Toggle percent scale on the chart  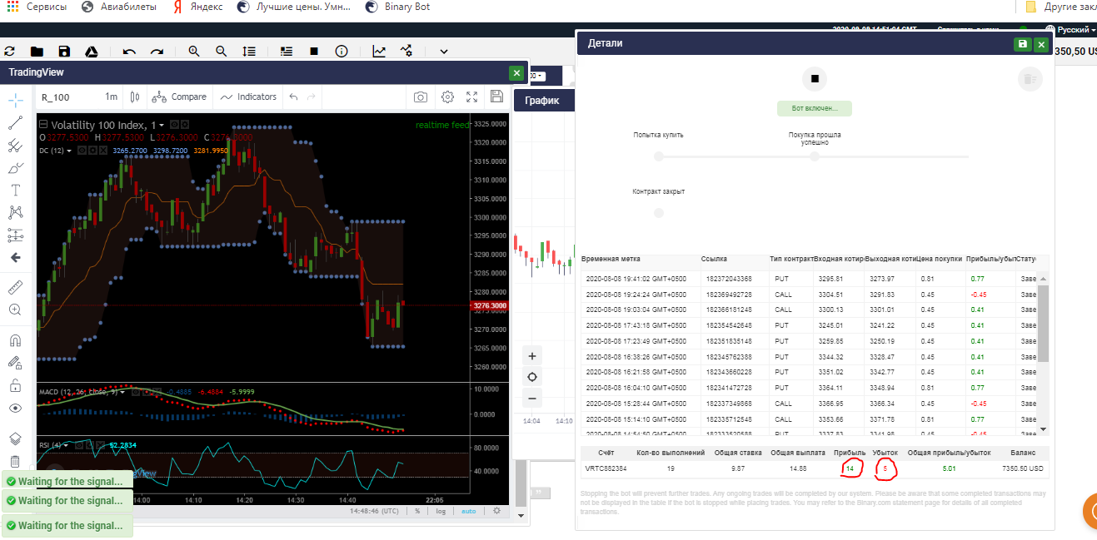tap(417, 511)
